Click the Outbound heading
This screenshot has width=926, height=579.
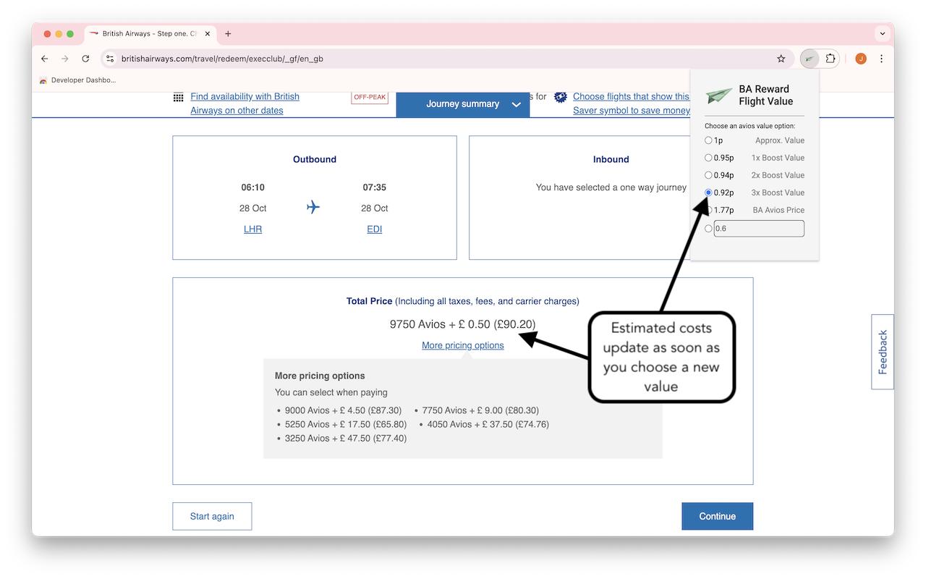coord(315,159)
